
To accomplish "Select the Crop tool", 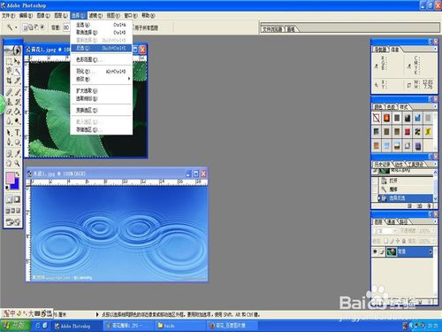I will [x=9, y=81].
